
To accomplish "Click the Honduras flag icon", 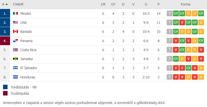I will pyautogui.click(x=15, y=77).
